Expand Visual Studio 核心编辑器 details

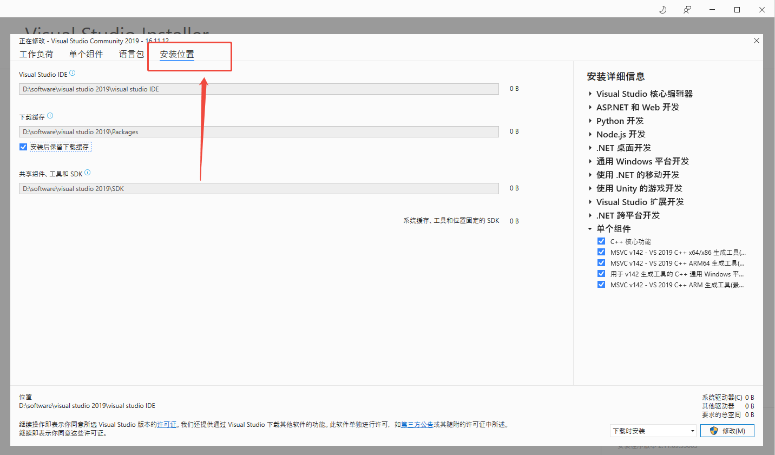pos(590,94)
